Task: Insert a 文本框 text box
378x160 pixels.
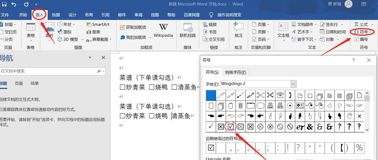Action: [283, 32]
